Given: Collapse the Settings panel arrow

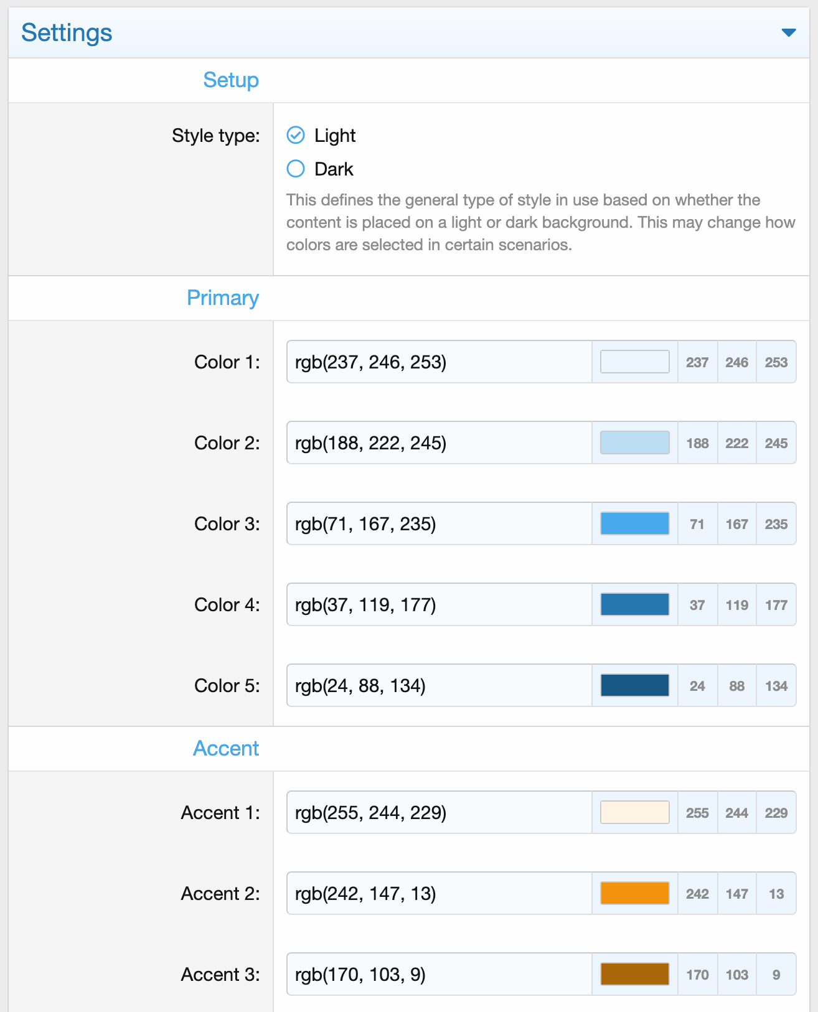Looking at the screenshot, I should click(788, 33).
